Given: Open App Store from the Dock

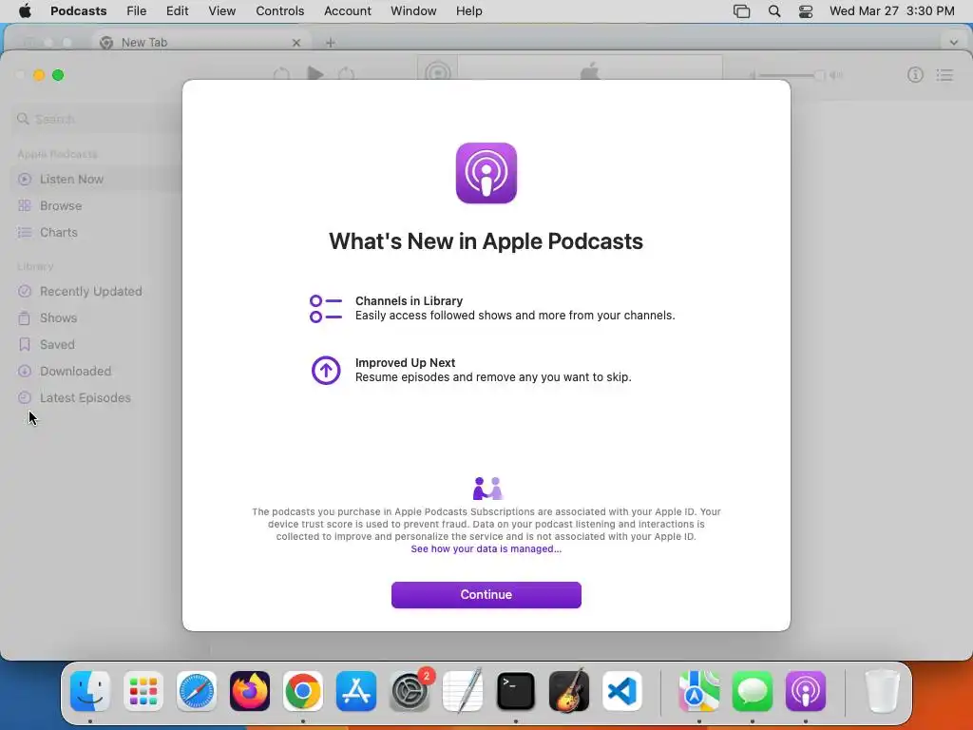Looking at the screenshot, I should click(x=356, y=691).
